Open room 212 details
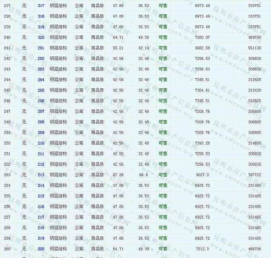This screenshot has width=271, height=258. pyautogui.click(x=41, y=164)
